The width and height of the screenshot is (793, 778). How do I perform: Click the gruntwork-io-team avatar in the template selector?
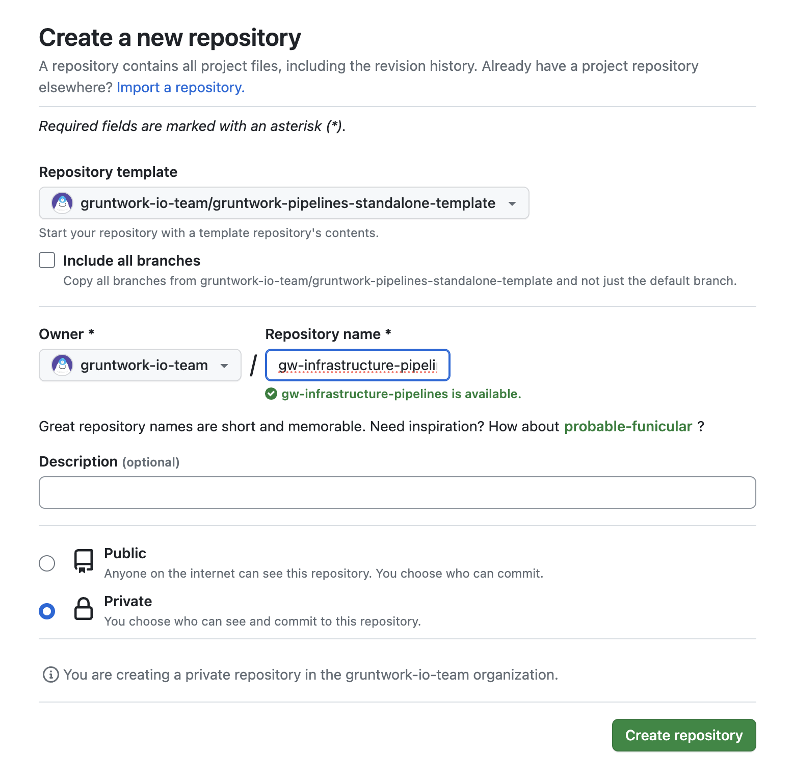pyautogui.click(x=62, y=203)
